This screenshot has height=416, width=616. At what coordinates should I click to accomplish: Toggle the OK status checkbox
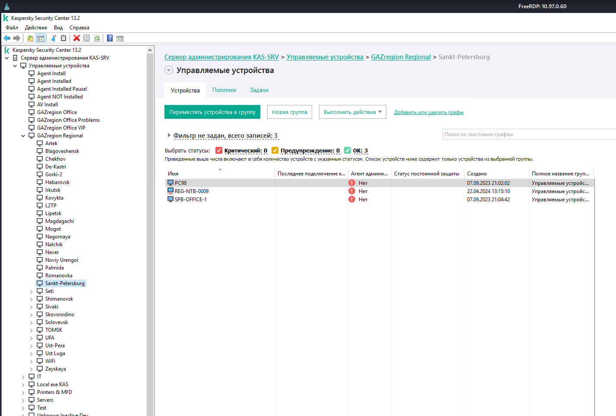347,150
